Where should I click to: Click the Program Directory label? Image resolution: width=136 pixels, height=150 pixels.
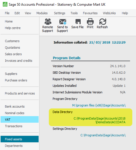click(65, 99)
